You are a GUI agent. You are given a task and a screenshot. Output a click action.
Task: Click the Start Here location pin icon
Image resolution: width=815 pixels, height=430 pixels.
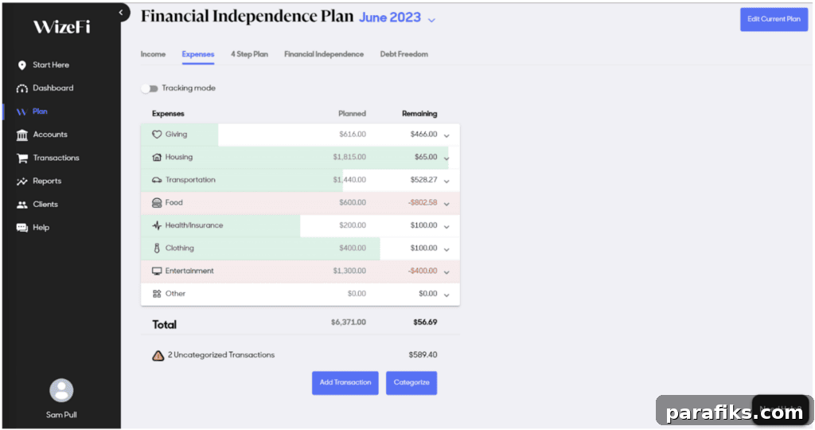click(x=21, y=65)
